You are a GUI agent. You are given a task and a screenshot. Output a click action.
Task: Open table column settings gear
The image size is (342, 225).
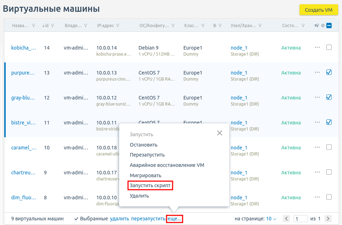(323, 26)
